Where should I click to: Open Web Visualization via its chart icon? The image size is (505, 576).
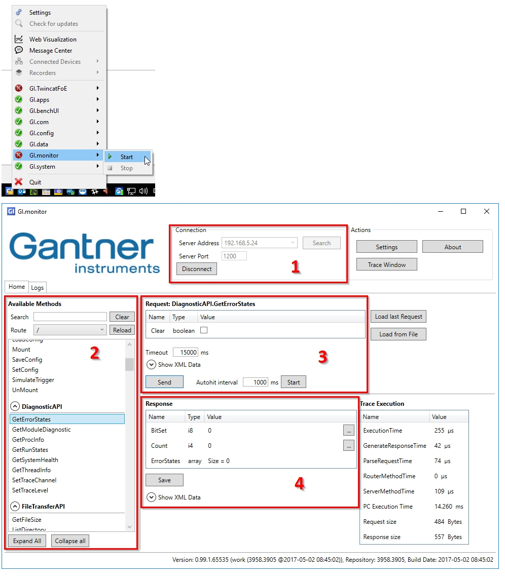click(18, 39)
